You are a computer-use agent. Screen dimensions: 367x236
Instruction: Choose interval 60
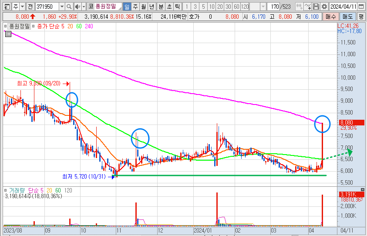coord(236,7)
